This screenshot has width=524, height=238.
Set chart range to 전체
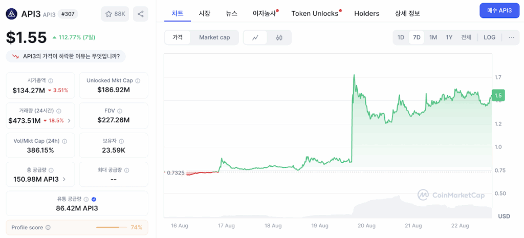point(466,37)
